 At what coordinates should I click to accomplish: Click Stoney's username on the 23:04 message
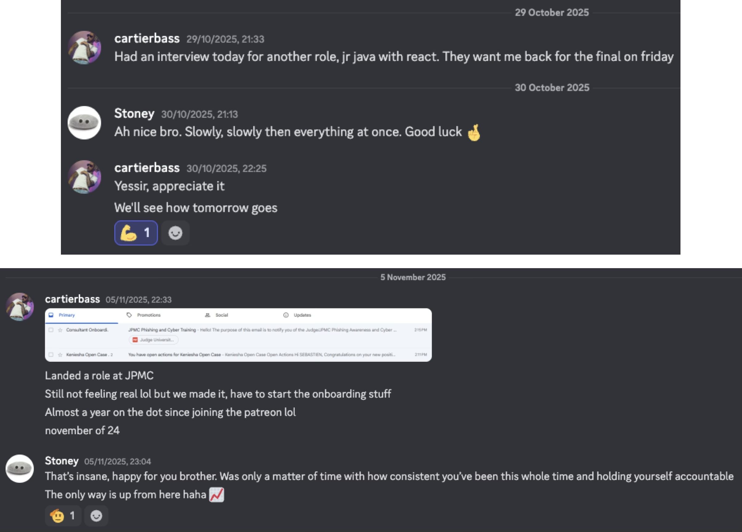coord(62,461)
